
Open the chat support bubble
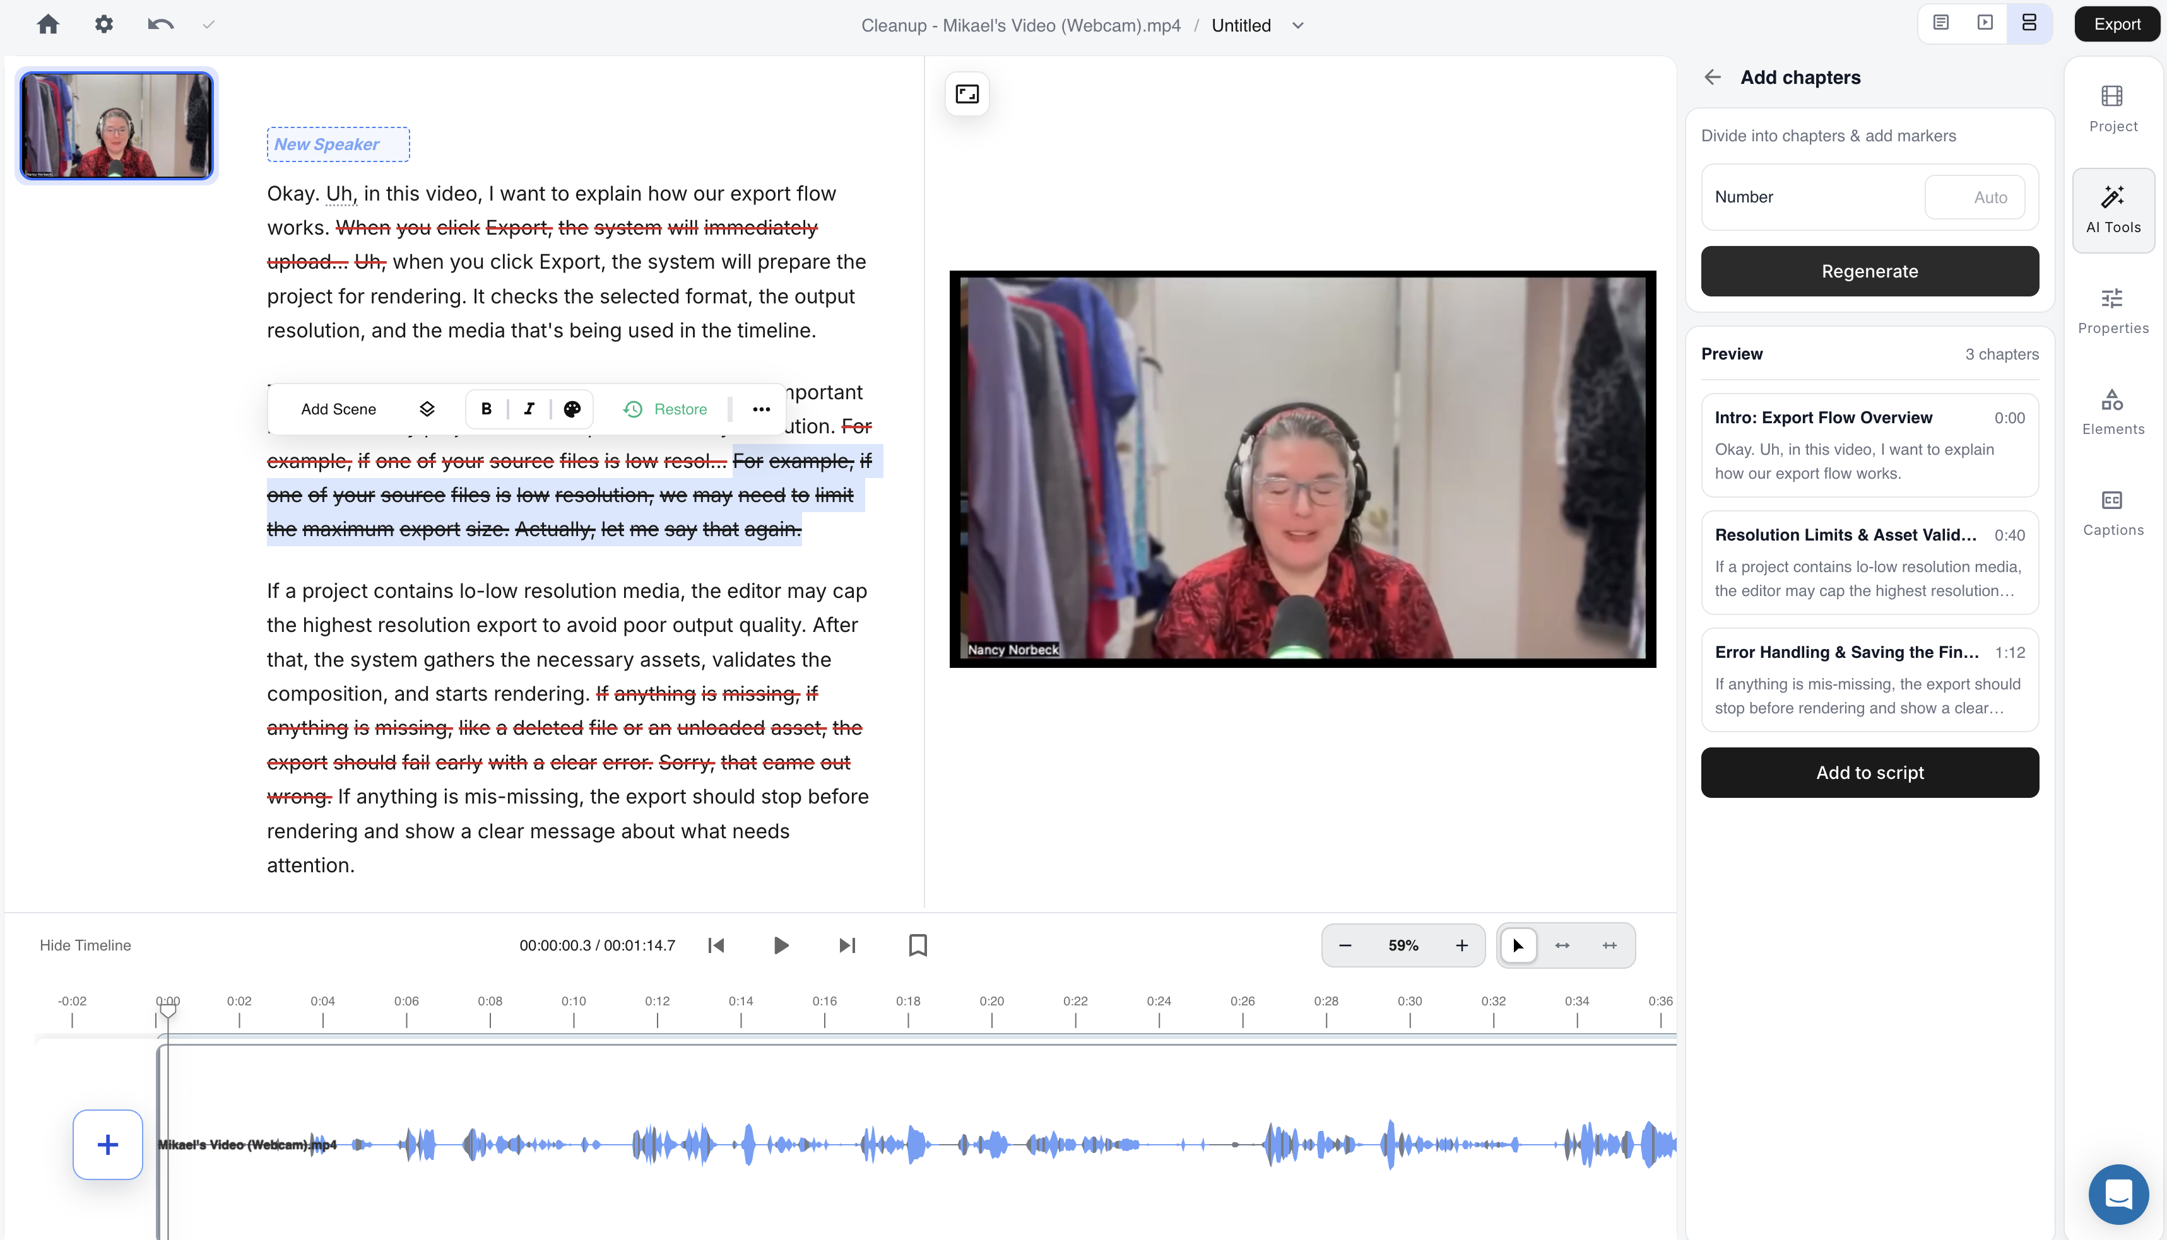coord(2118,1193)
